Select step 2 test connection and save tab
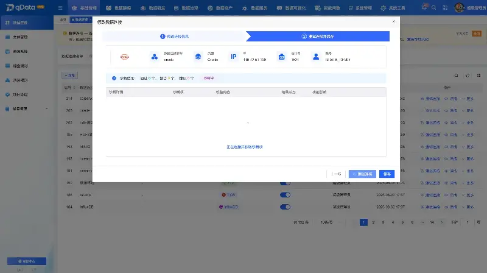Viewport: 487px width, 273px height. (318, 37)
